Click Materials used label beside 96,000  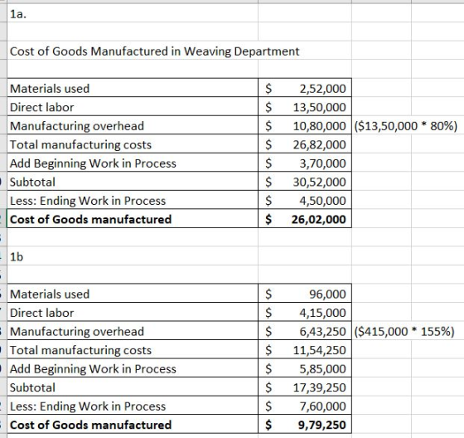coord(50,294)
